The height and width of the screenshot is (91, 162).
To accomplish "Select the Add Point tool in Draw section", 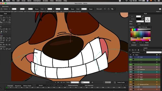I will pyautogui.click(x=7, y=18).
